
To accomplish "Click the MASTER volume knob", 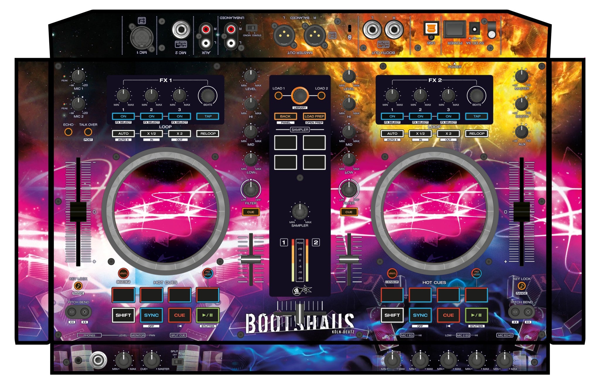I will coord(522,76).
